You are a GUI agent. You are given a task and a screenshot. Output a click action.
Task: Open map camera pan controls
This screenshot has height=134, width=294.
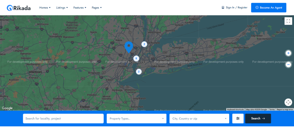[288, 102]
